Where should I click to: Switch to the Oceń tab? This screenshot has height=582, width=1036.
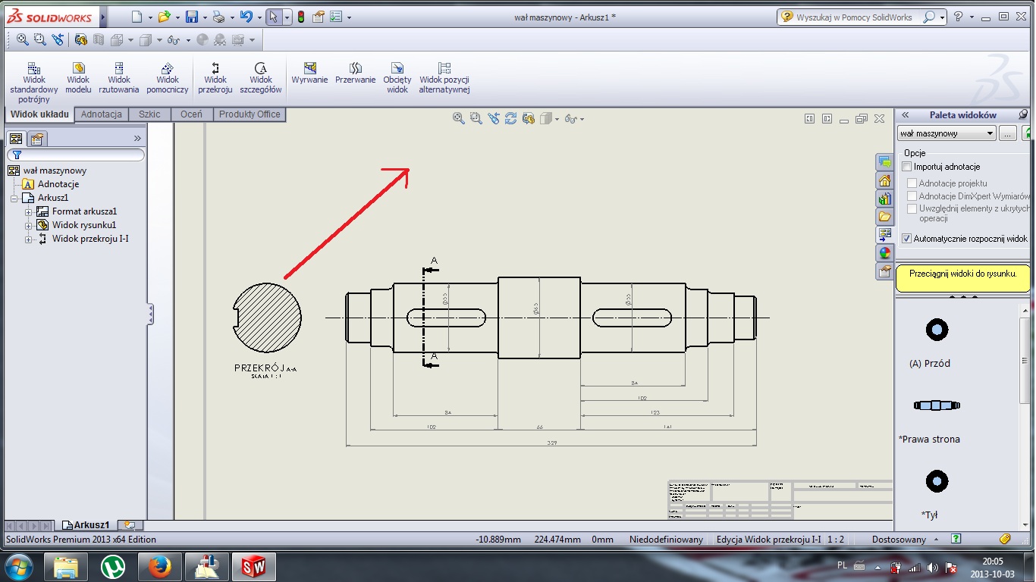click(x=192, y=114)
